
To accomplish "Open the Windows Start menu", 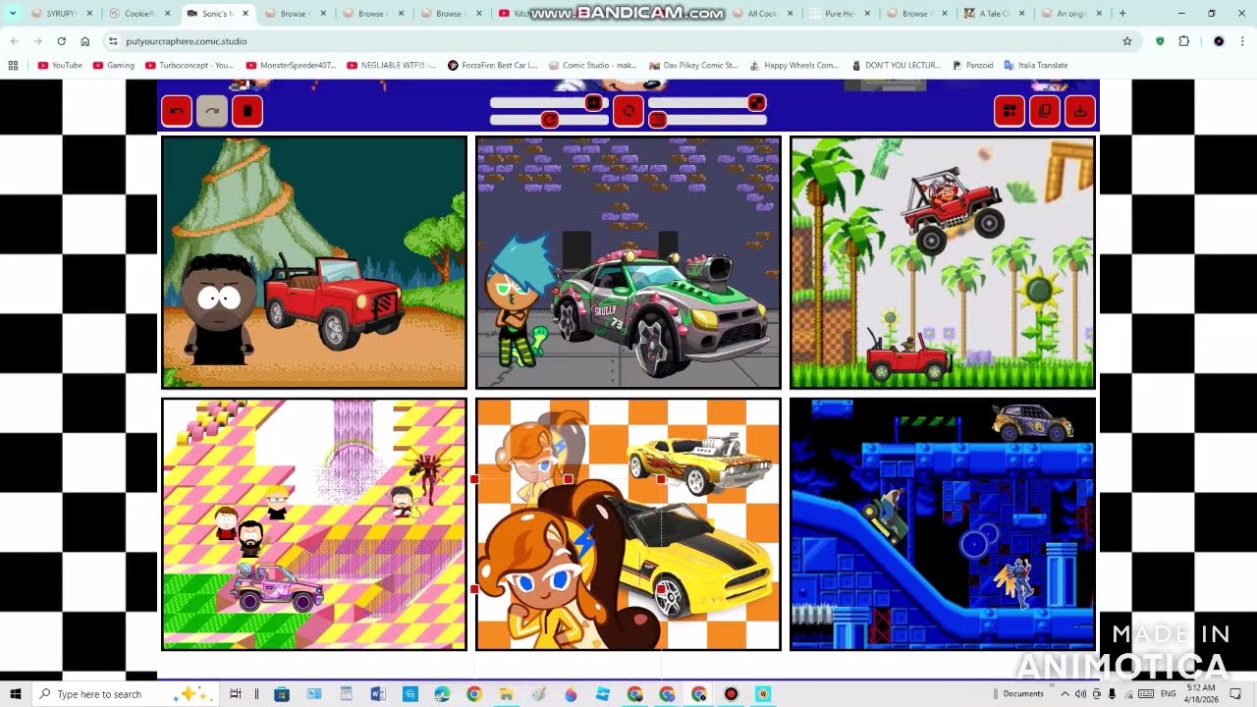I will [x=15, y=694].
